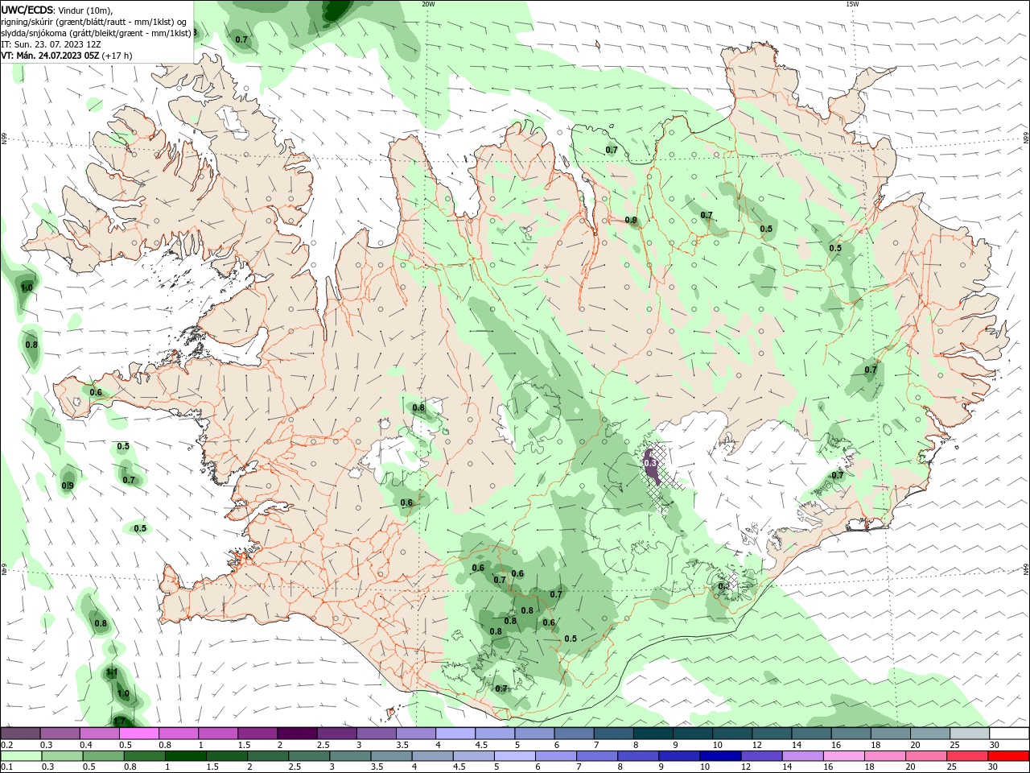
Task: Pick the light pink swatch labeled 16 in the rain legend
Action: point(843,756)
